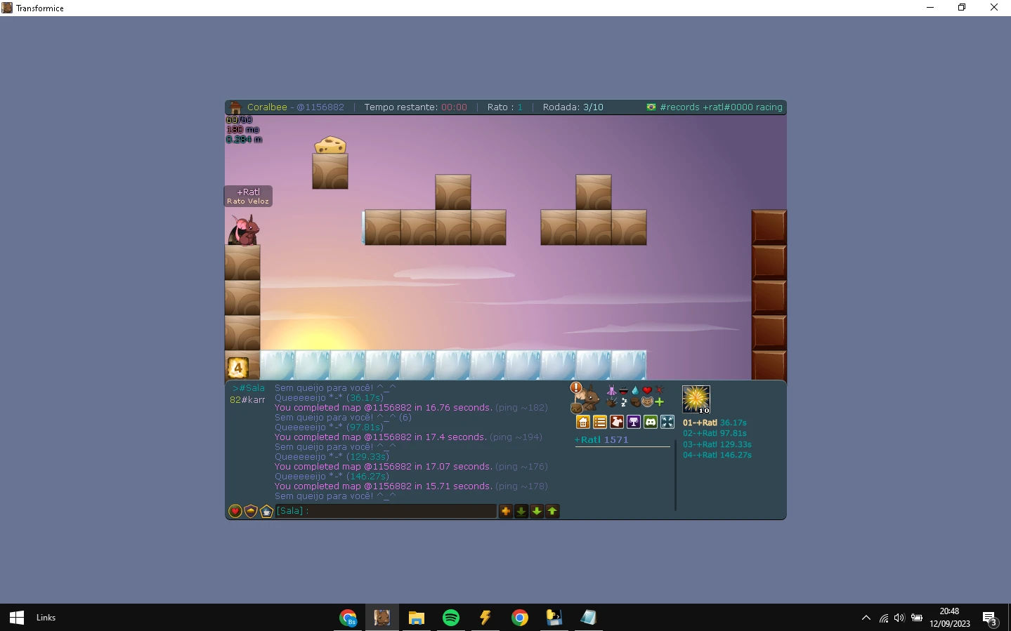Click the Coralbee map author name
Screen dimensions: 1011x631
tap(267, 107)
